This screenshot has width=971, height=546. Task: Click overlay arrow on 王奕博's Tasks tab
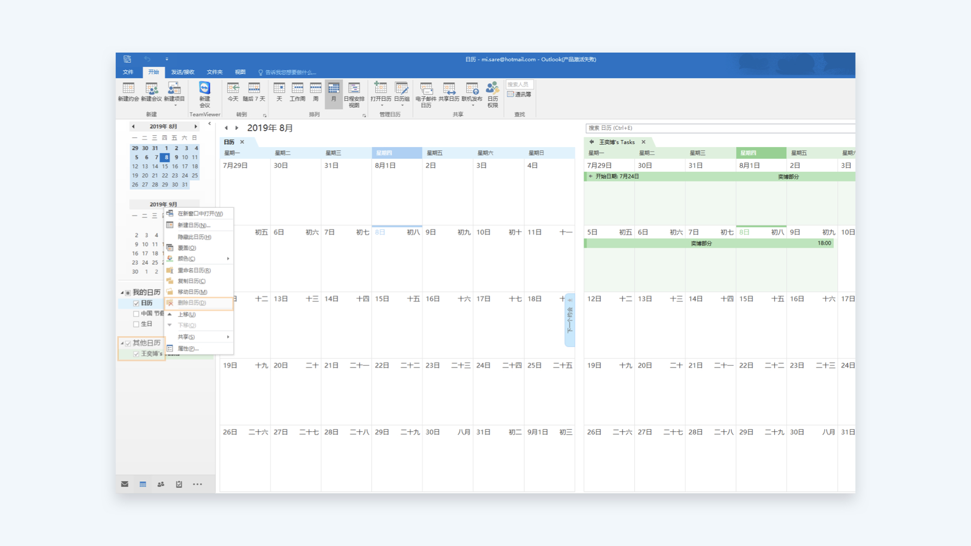point(592,142)
